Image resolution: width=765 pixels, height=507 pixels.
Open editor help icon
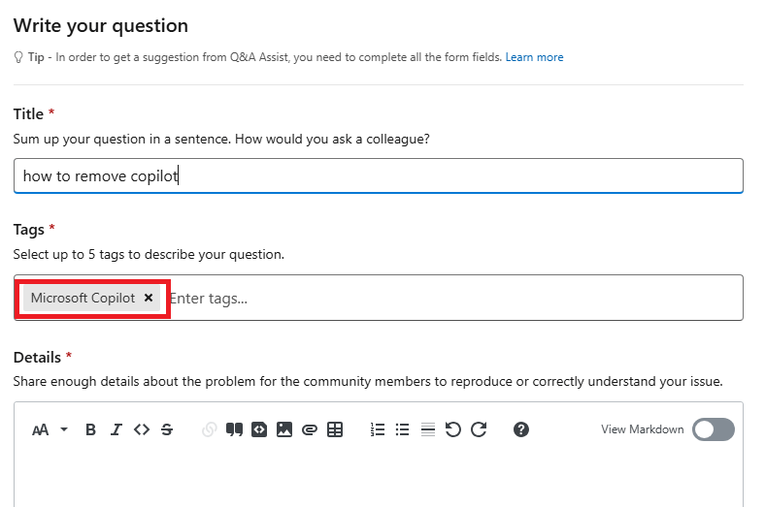coord(521,429)
